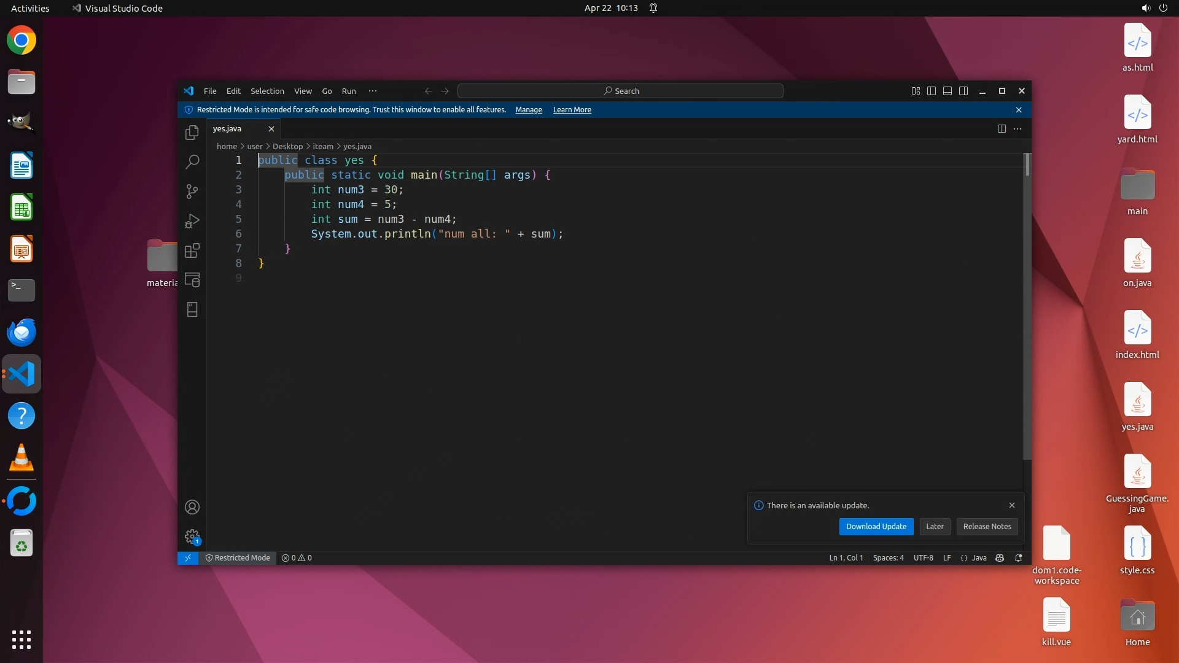Click the Learn More link

572,110
